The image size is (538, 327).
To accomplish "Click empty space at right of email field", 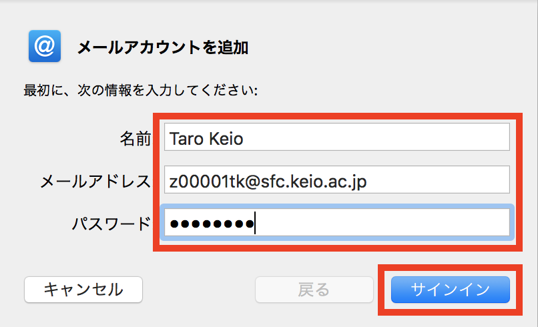I will click(441, 180).
